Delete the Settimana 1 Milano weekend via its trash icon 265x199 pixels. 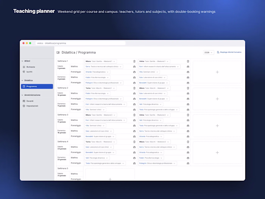[x=134, y=61]
